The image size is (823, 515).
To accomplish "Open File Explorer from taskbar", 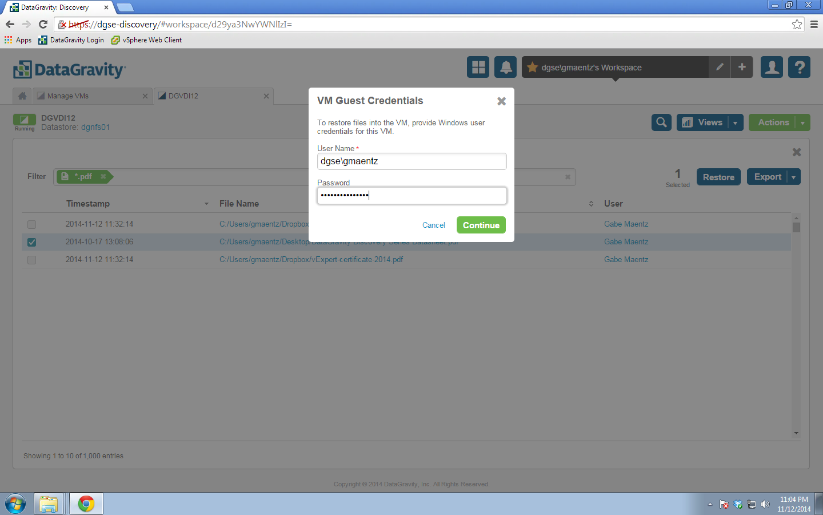I will tap(48, 504).
